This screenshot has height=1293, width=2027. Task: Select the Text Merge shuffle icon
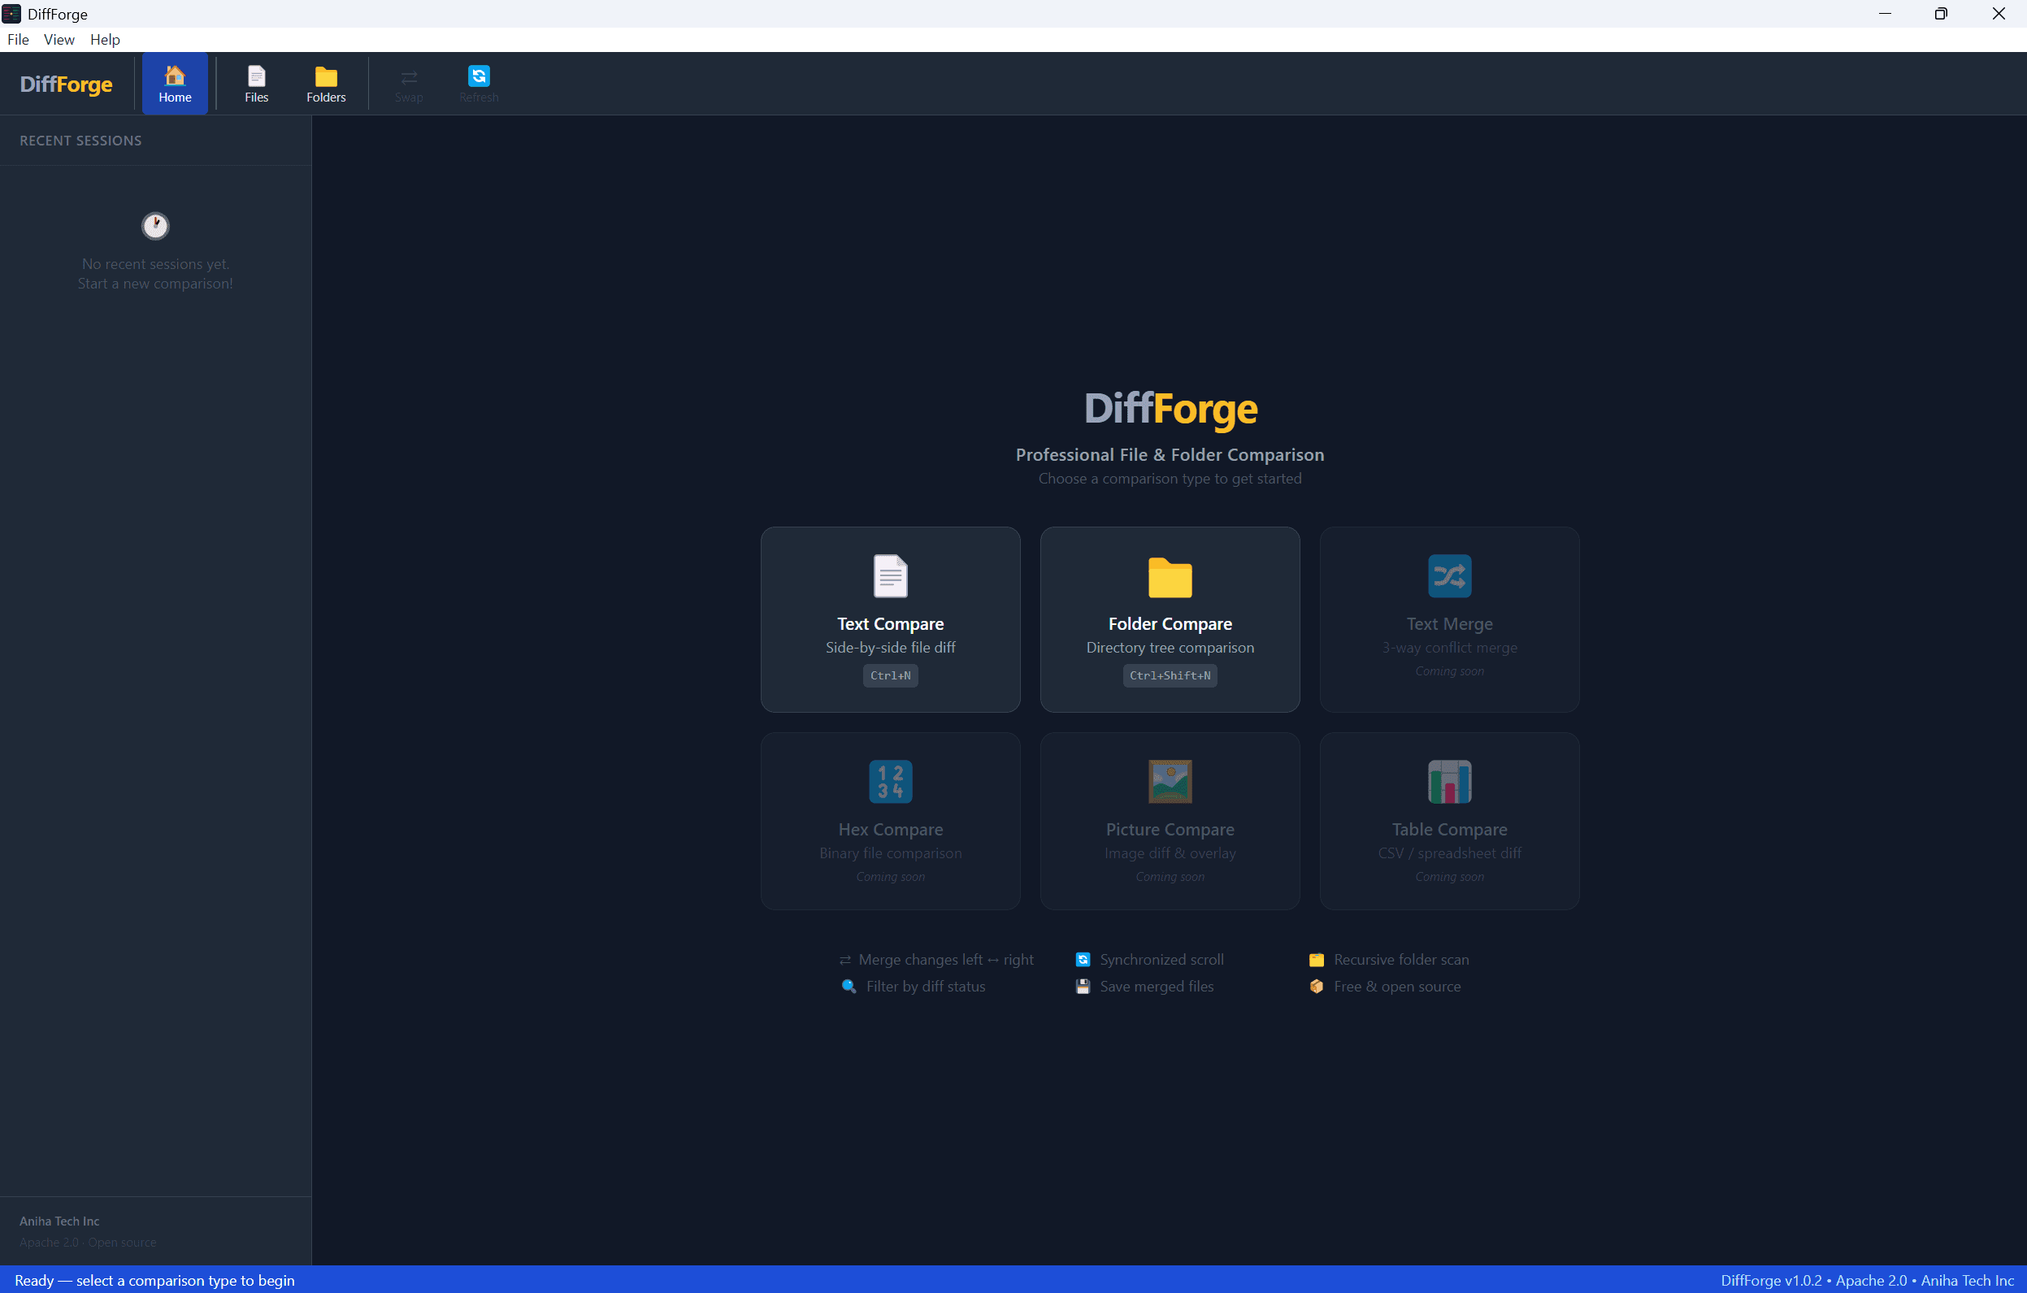point(1450,575)
